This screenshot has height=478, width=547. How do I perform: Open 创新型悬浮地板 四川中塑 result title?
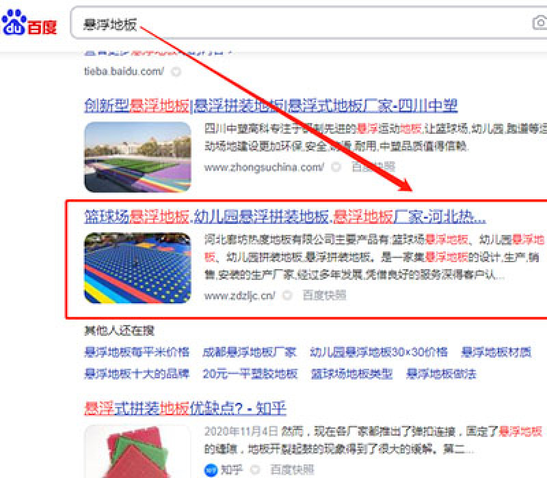pos(271,106)
